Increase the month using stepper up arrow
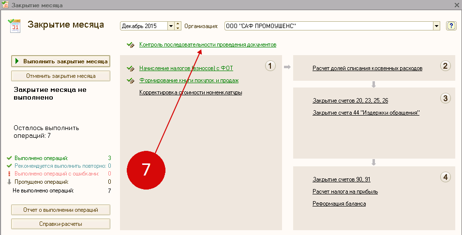The height and width of the screenshot is (235, 462). tap(178, 24)
